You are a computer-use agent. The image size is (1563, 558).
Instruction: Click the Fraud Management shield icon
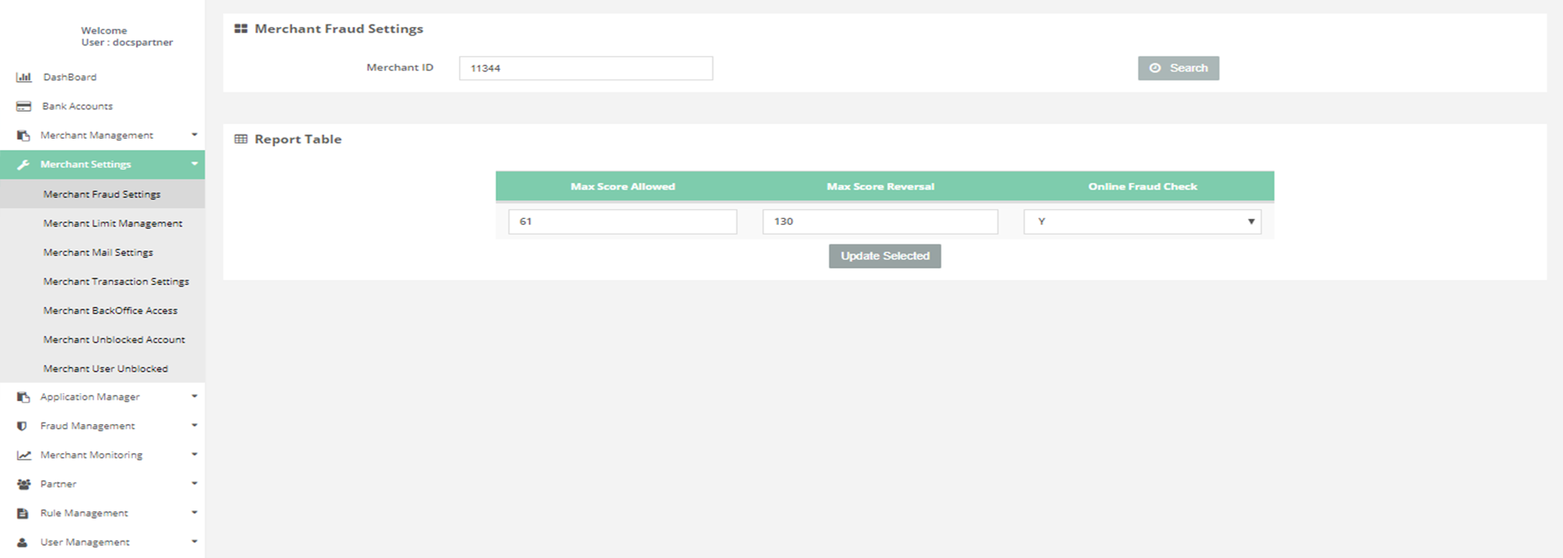22,426
